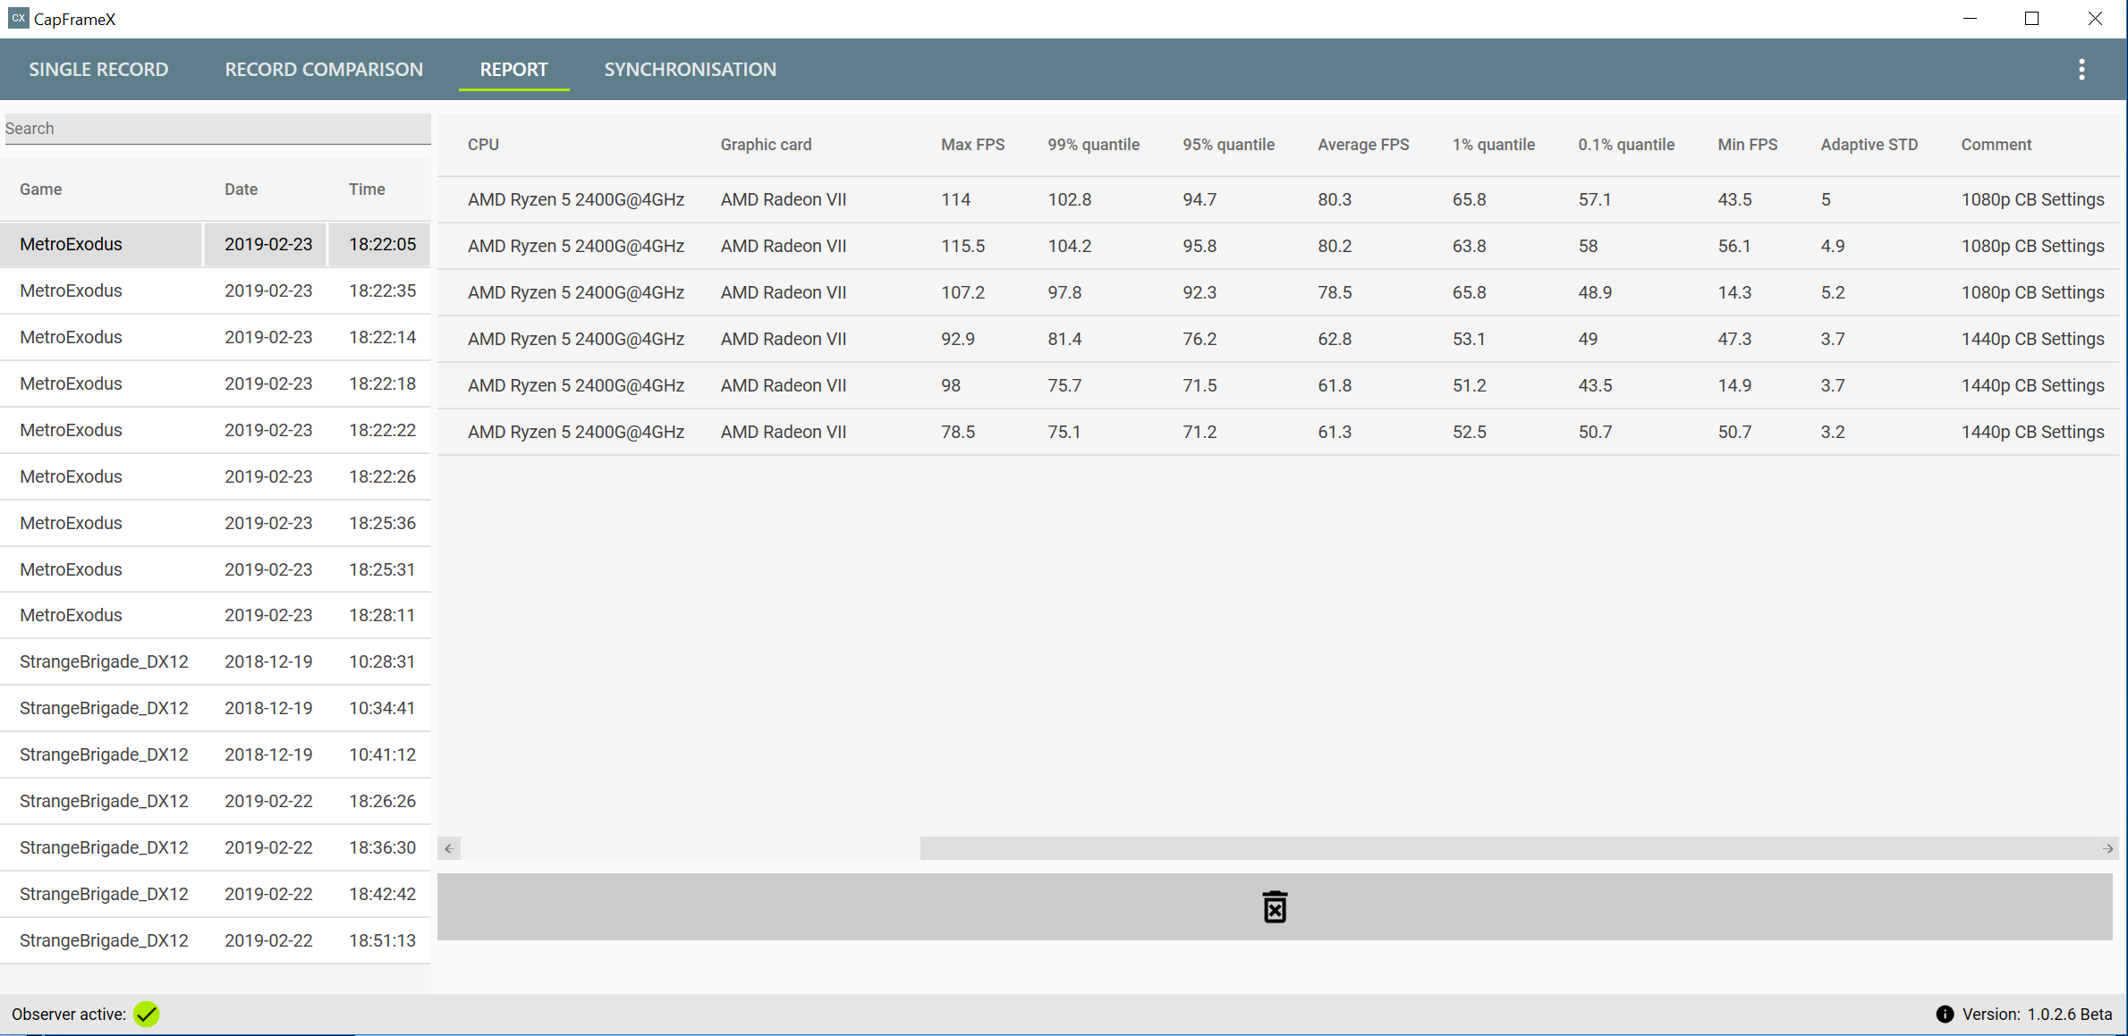Open the three-dot overflow menu
Viewport: 2128px width, 1036px height.
click(2081, 70)
